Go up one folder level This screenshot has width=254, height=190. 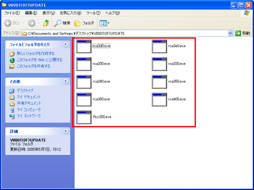pos(46,23)
